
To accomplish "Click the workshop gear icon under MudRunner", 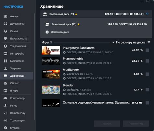I will [x=64, y=74].
